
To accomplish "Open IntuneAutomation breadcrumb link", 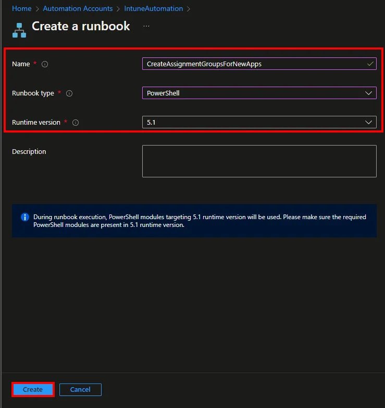I will tap(154, 8).
